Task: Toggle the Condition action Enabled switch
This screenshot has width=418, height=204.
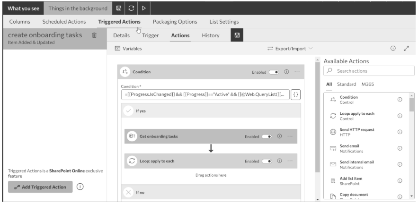Action: click(274, 72)
